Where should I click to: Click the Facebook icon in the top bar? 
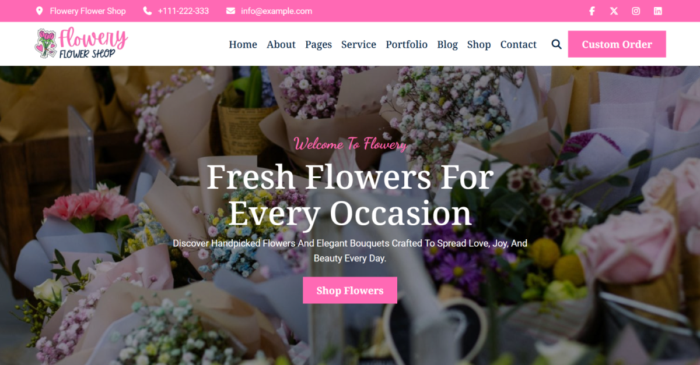point(591,11)
